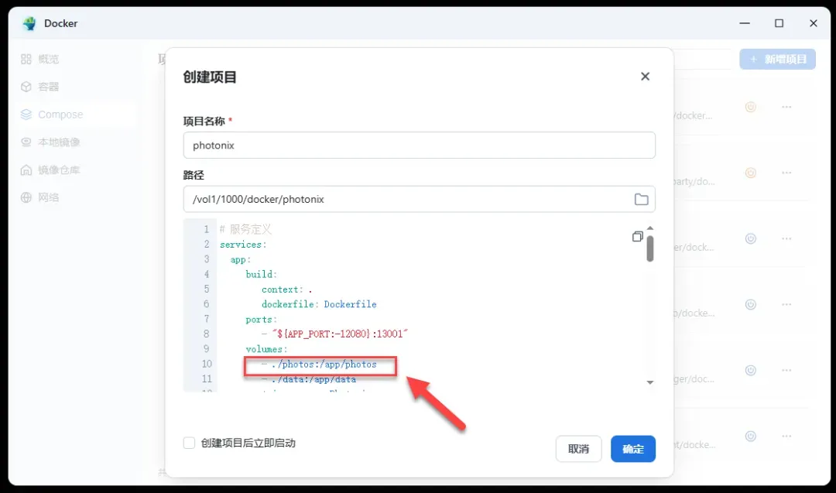This screenshot has width=836, height=493.
Task: Minimize the Docker window
Action: pyautogui.click(x=745, y=23)
